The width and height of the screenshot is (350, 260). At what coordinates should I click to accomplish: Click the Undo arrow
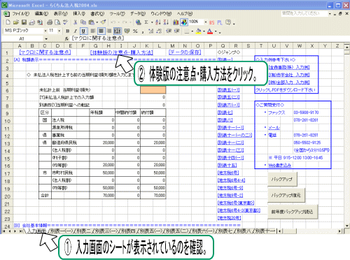113,22
